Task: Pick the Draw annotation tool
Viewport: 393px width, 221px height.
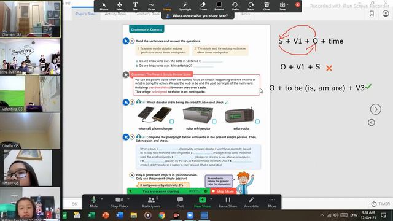Action: coord(152,6)
